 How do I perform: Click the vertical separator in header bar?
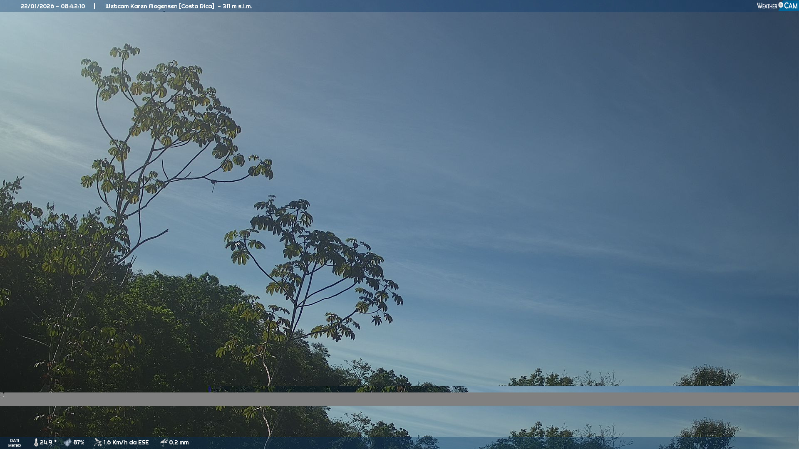tap(94, 6)
